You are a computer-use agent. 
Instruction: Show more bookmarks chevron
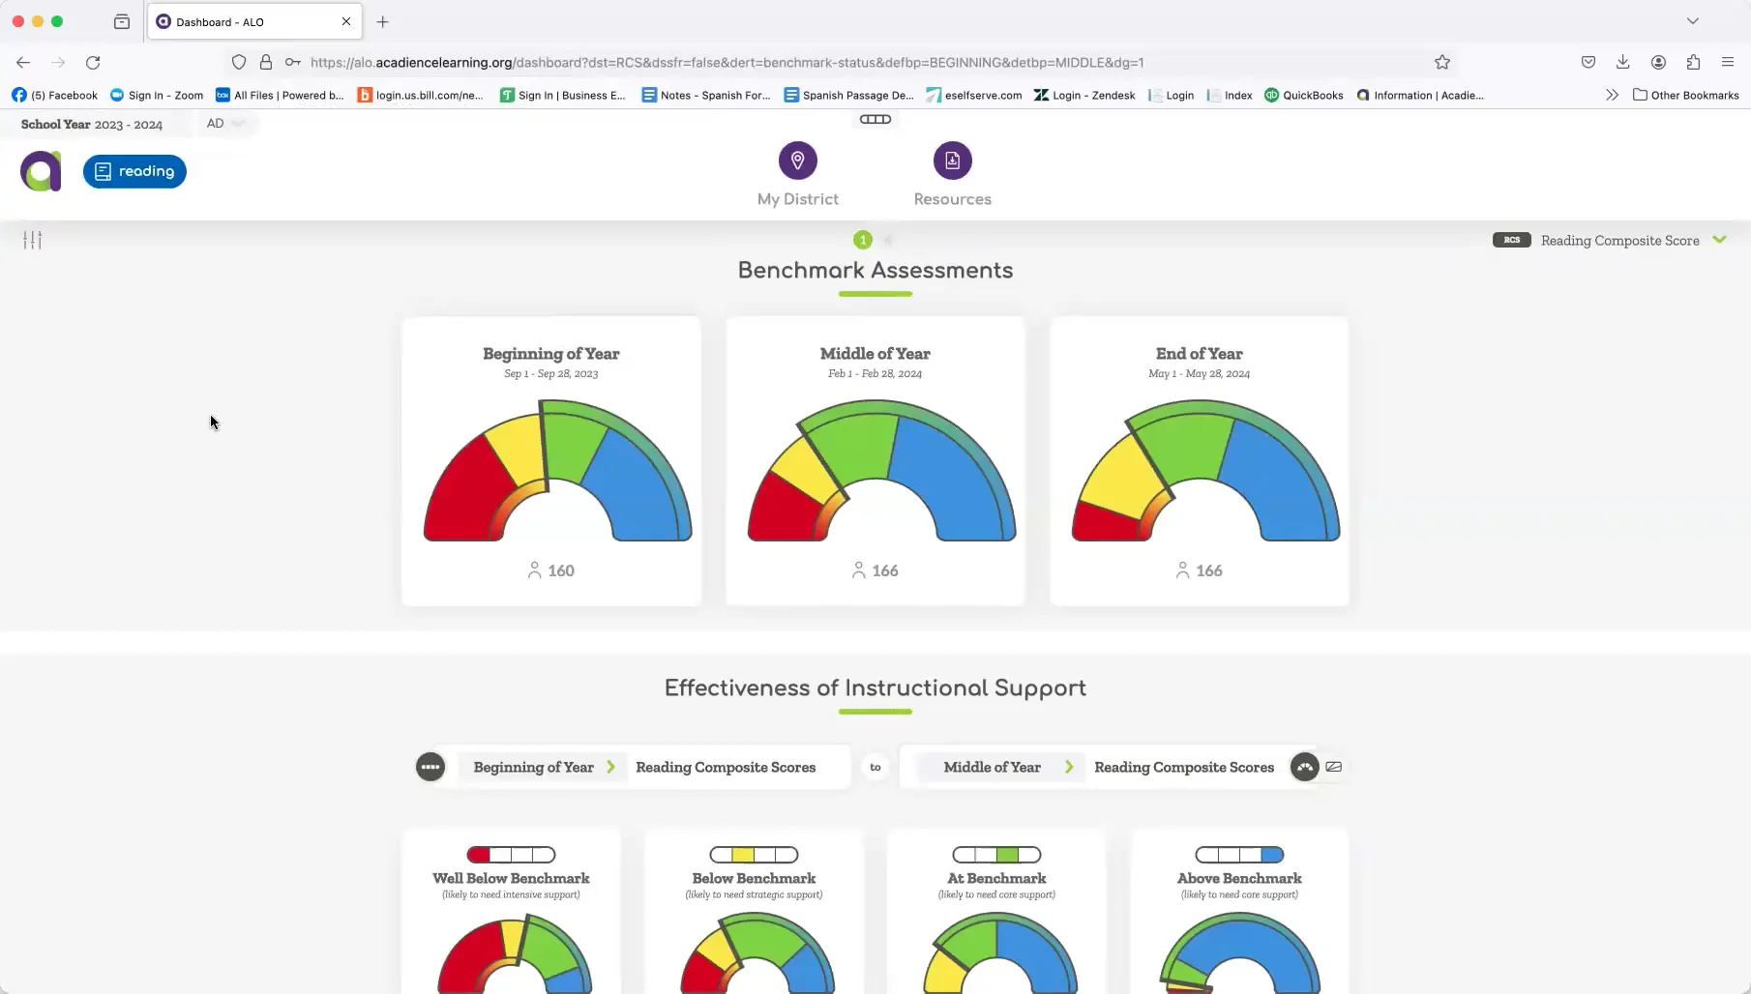[x=1612, y=95]
